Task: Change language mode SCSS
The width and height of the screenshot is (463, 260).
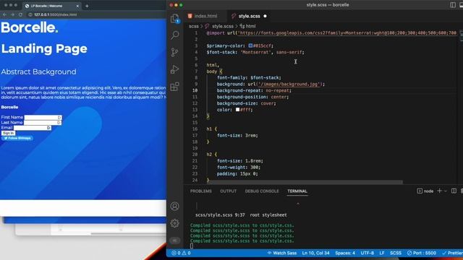Action: pos(396,253)
